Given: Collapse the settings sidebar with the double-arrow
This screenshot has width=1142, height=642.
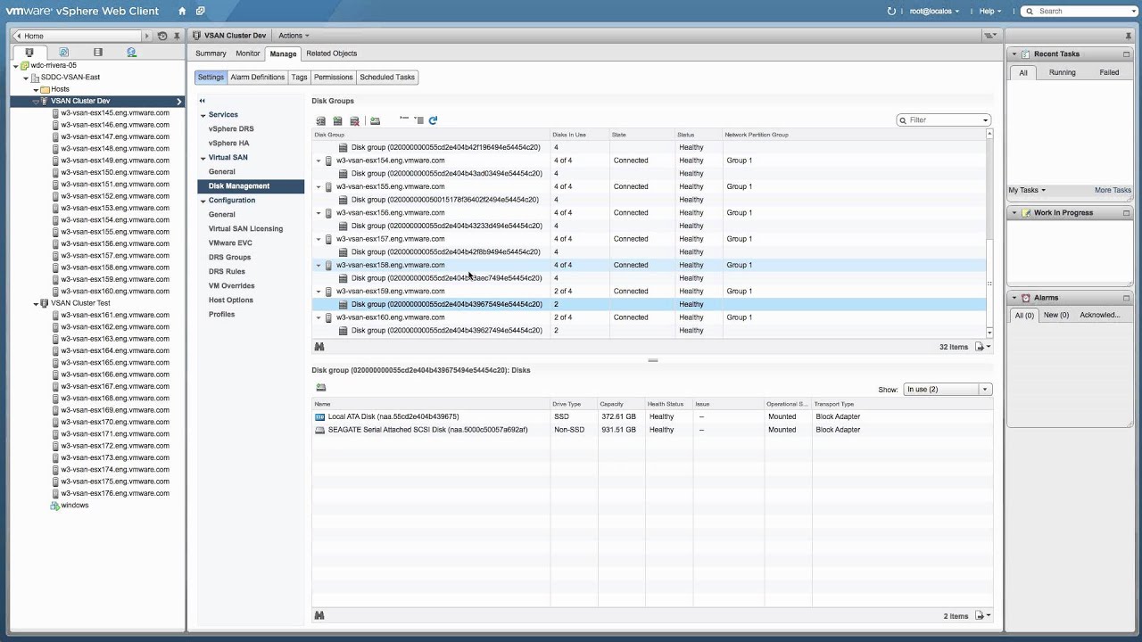Looking at the screenshot, I should [x=203, y=101].
